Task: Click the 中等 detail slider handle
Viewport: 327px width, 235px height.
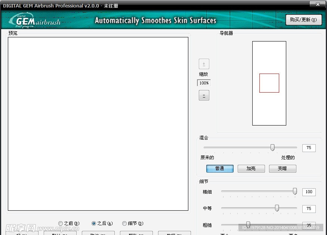Action: [277, 208]
